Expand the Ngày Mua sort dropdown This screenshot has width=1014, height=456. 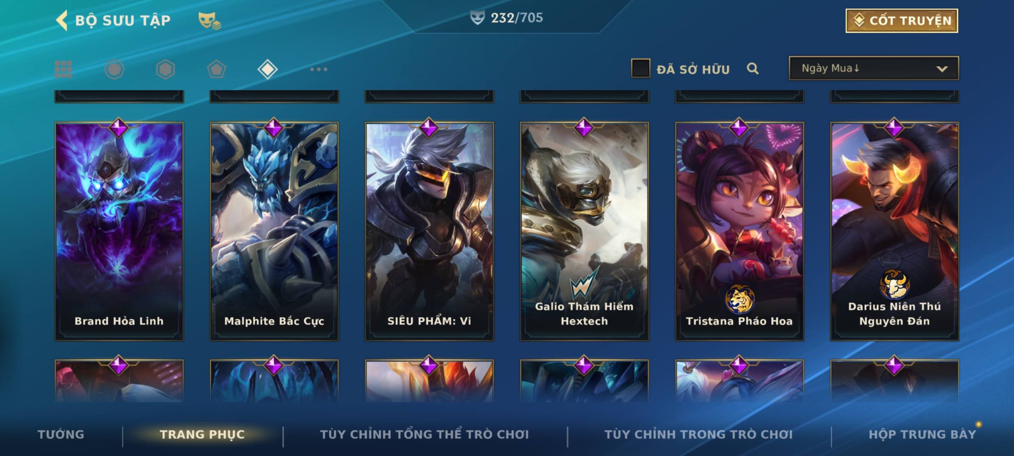pyautogui.click(x=874, y=68)
